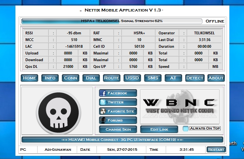
Task: Click the Edit Link button
Action: tap(159, 129)
